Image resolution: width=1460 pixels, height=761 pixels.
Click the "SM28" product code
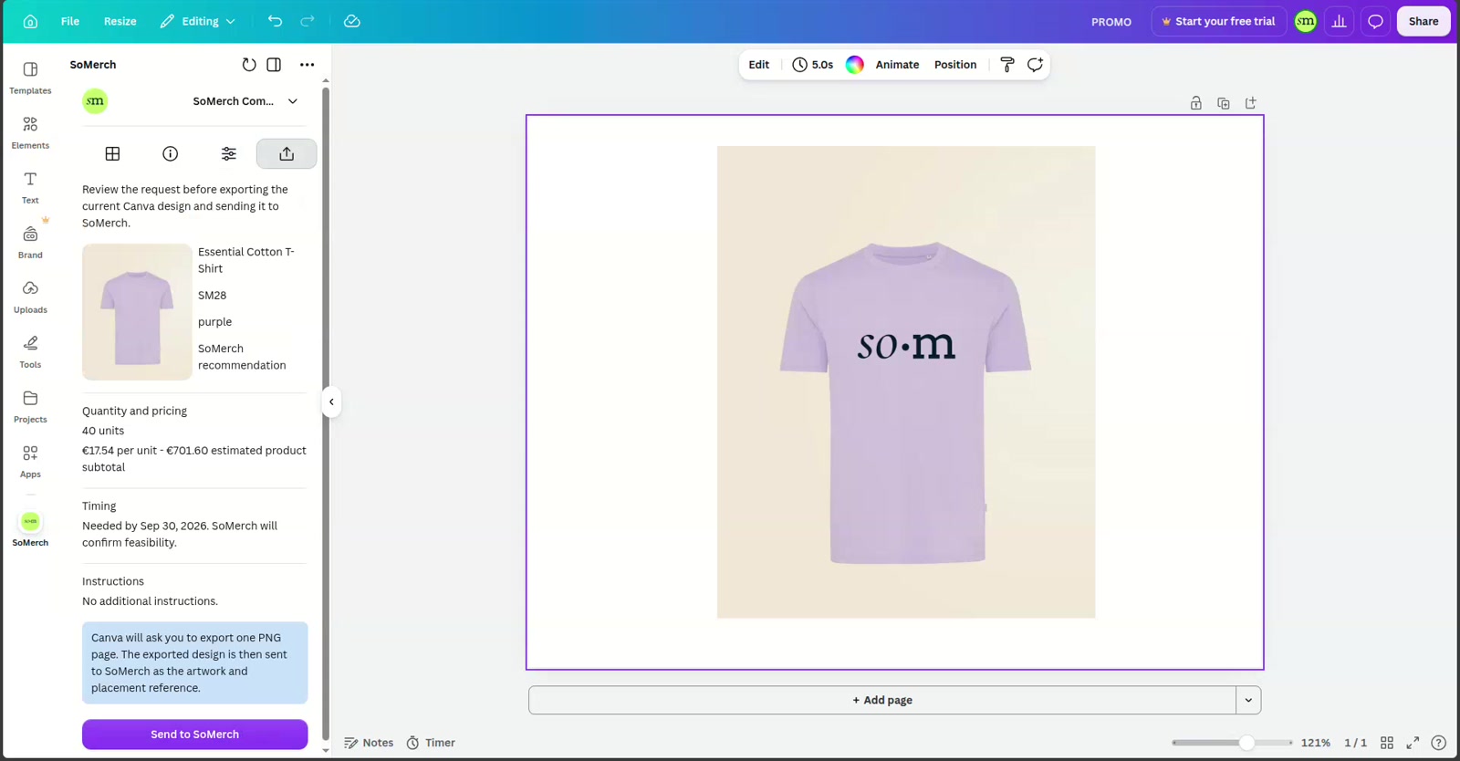coord(212,296)
